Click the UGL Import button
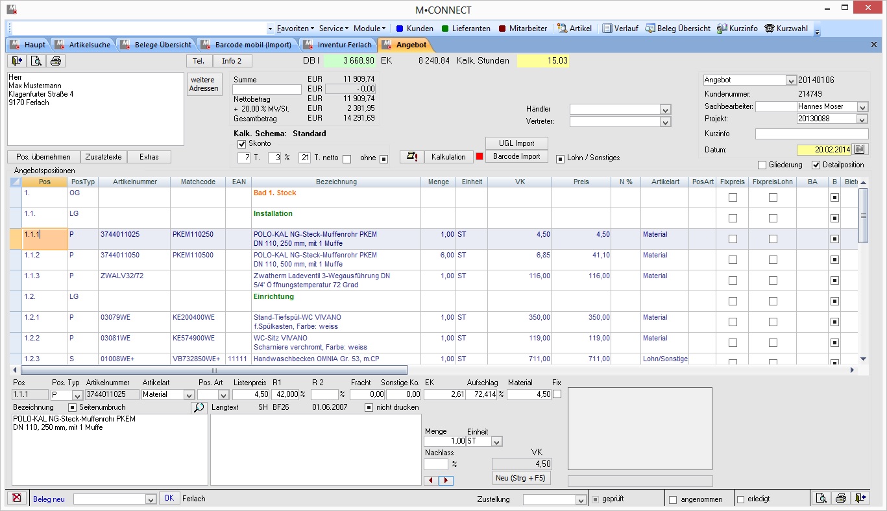This screenshot has height=511, width=887. pos(516,143)
